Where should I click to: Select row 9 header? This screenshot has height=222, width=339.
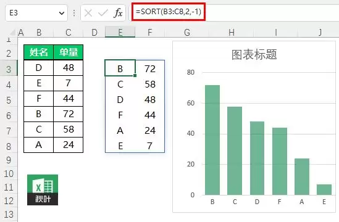point(9,160)
